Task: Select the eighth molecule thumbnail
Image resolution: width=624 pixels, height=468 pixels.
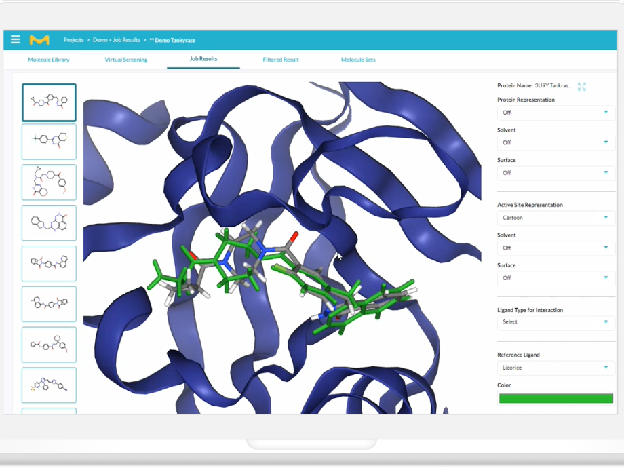Action: click(x=49, y=385)
